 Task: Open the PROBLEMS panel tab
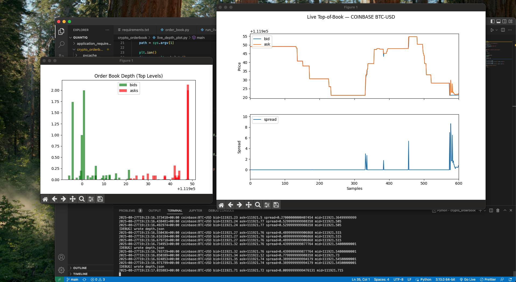click(x=127, y=211)
